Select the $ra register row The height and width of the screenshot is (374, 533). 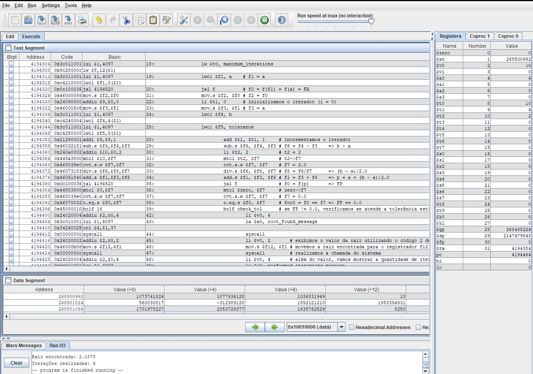pos(484,248)
